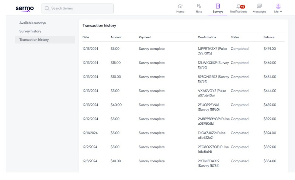Viewport: 295px width, 180px height.
Task: Click the $394.00 balance cell
Action: 270,133
